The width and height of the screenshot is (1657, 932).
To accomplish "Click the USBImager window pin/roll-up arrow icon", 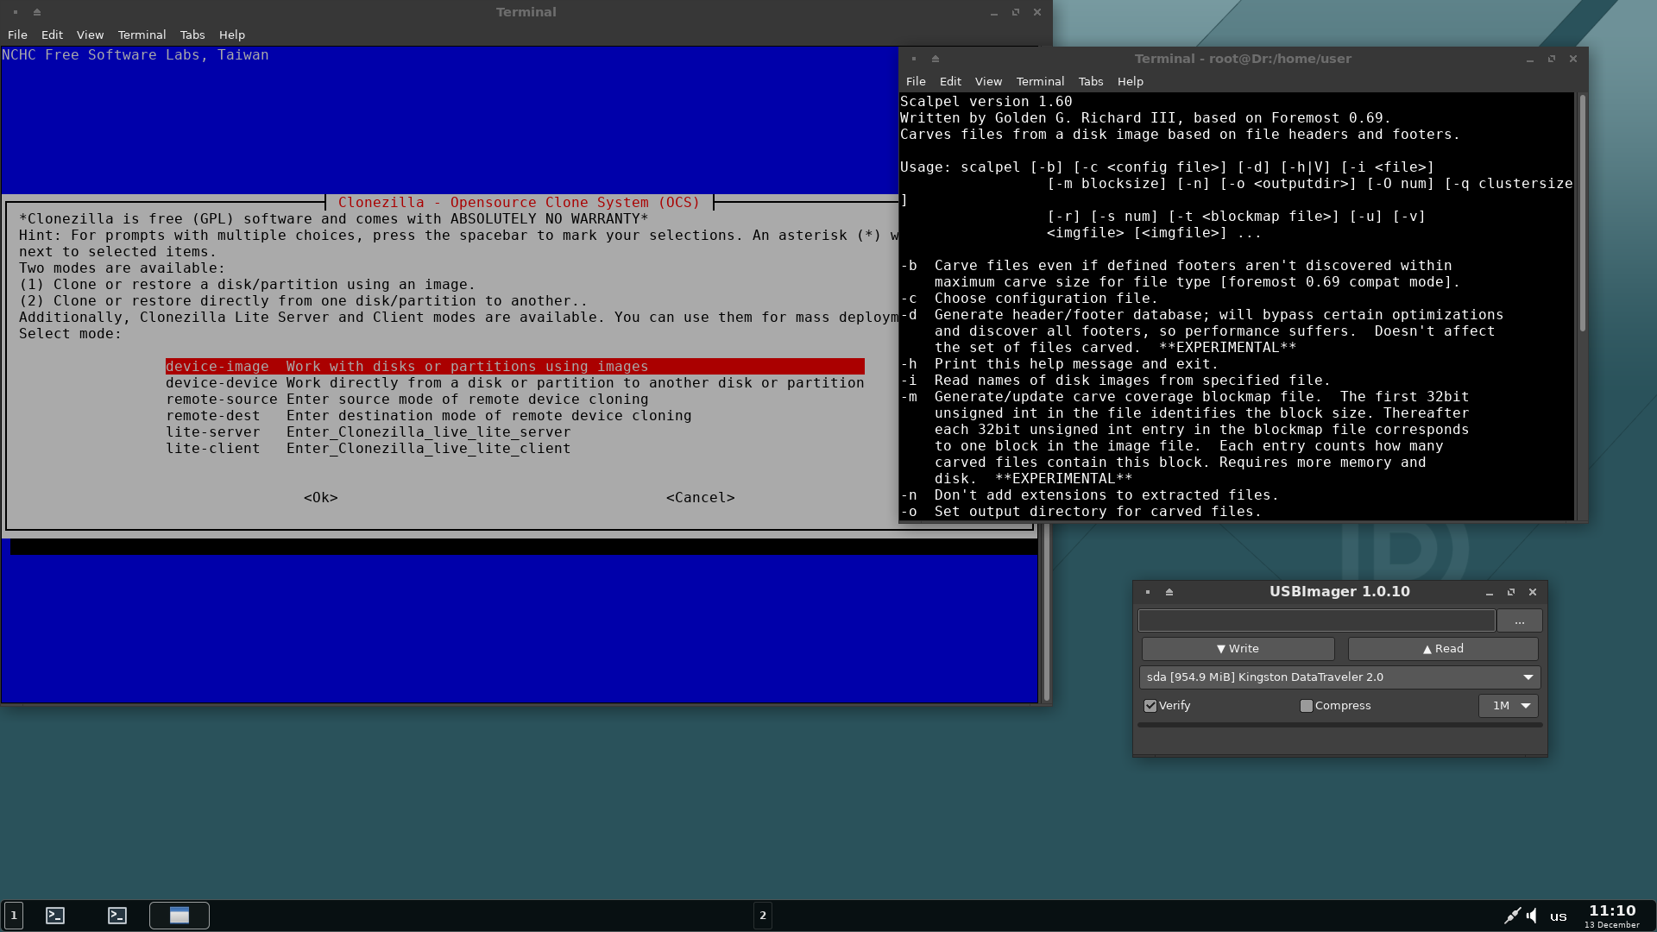I will [x=1169, y=592].
